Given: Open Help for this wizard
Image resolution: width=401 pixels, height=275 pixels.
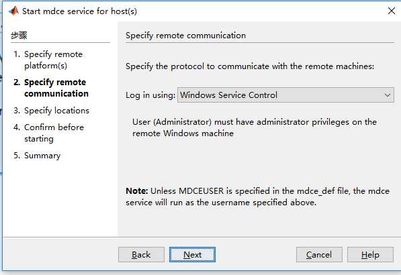Looking at the screenshot, I should [x=370, y=255].
